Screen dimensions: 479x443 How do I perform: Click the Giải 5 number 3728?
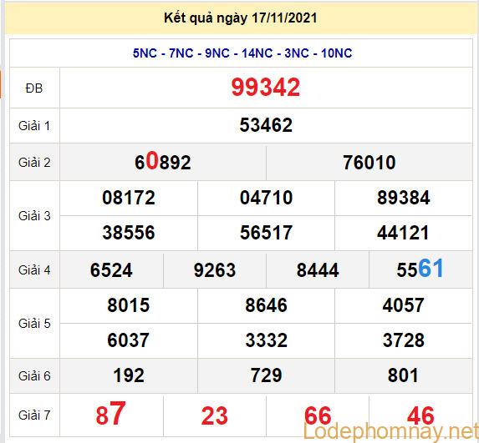pyautogui.click(x=404, y=340)
